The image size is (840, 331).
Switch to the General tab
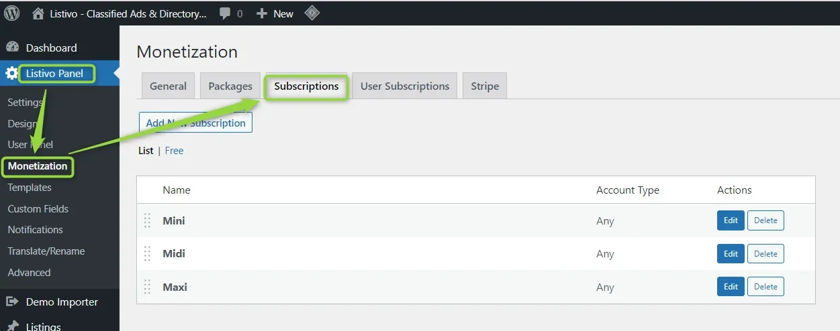tap(168, 86)
